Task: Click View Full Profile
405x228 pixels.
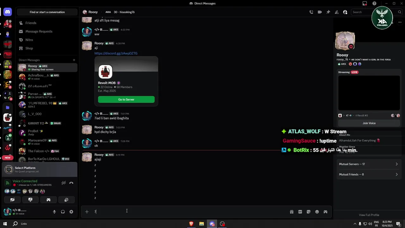Action: click(369, 215)
